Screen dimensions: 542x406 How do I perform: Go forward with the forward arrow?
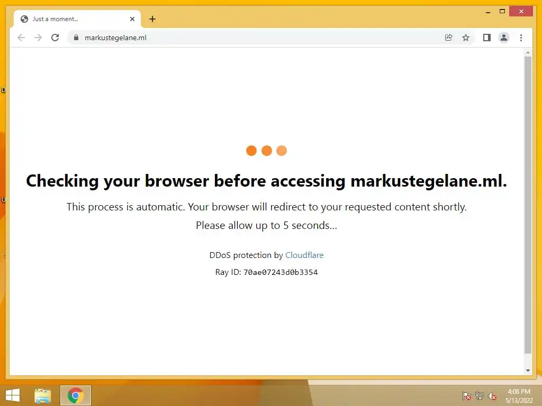point(38,38)
